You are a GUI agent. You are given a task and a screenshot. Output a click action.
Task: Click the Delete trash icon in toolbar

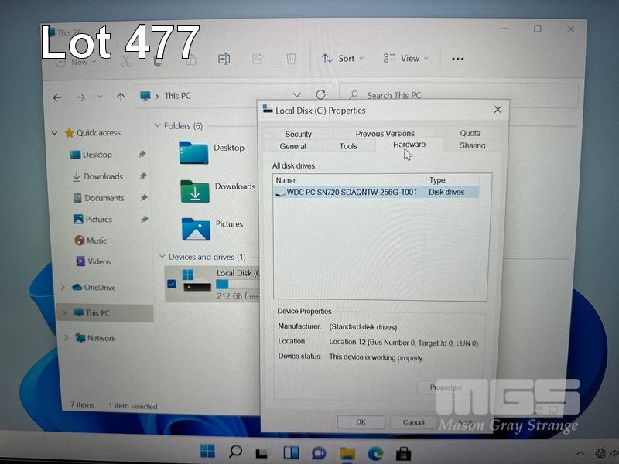coord(291,59)
